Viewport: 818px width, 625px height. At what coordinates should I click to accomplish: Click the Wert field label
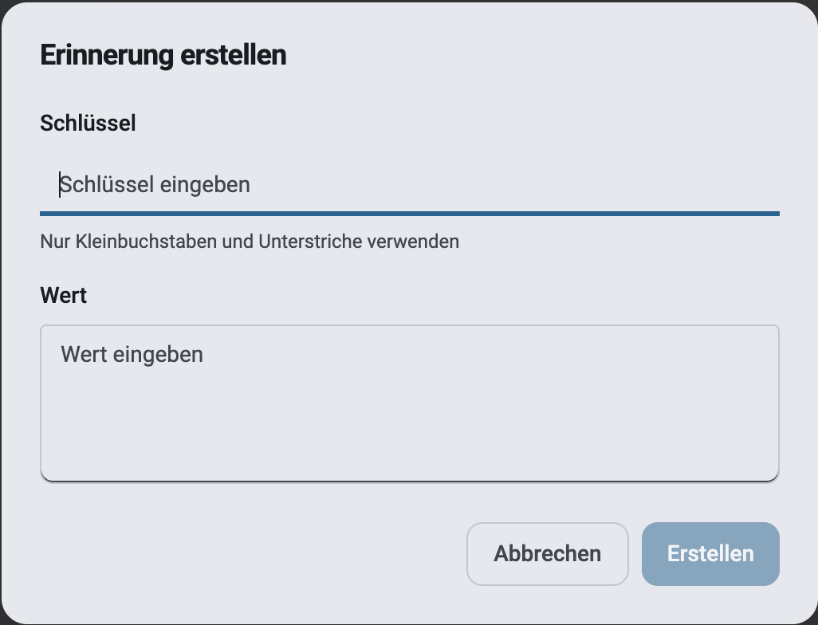point(63,295)
